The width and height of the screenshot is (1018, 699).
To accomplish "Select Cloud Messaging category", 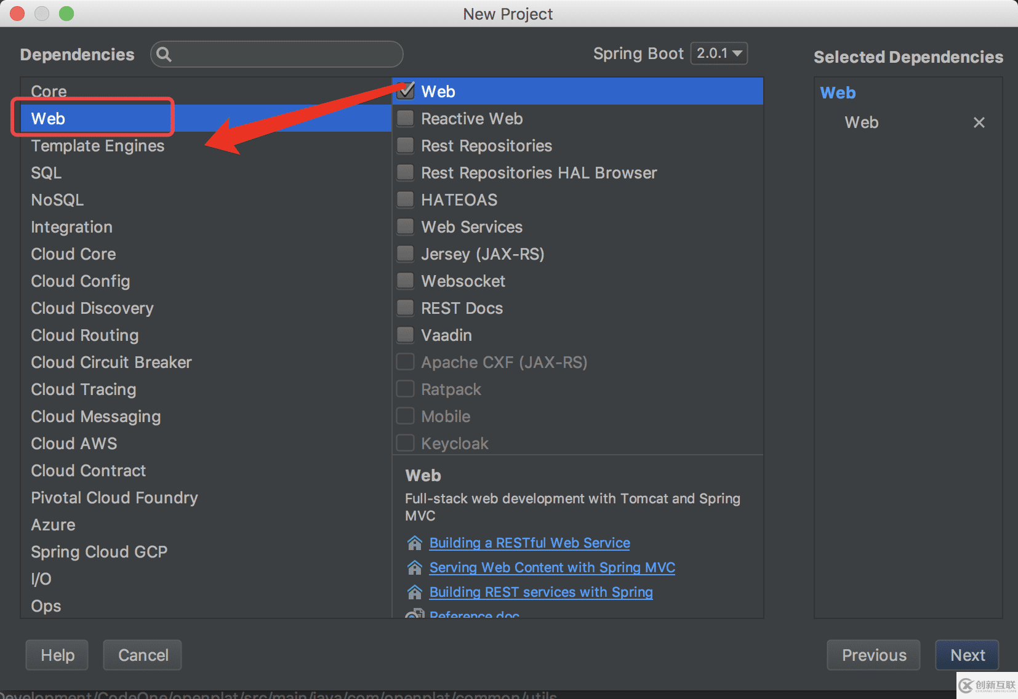I will [x=206, y=416].
